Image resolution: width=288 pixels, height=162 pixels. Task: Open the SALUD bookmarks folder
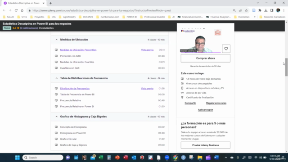(x=9, y=17)
